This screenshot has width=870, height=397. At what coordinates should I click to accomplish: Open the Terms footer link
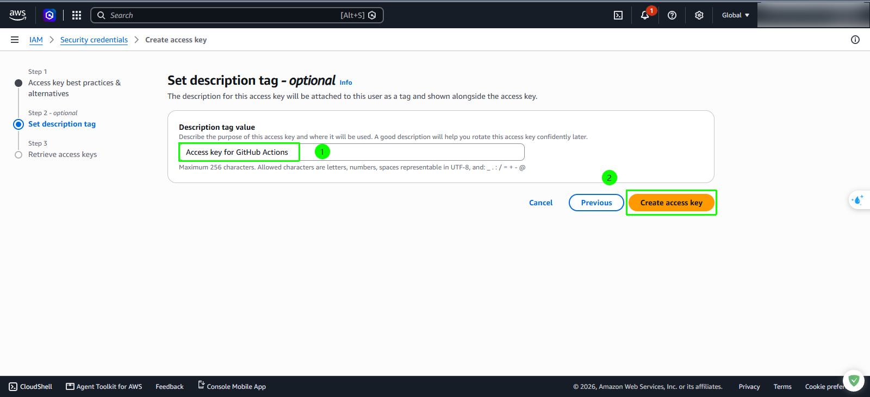782,387
